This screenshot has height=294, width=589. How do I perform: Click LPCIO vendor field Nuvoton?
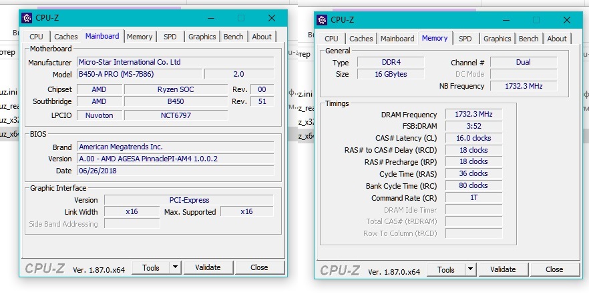coord(100,115)
